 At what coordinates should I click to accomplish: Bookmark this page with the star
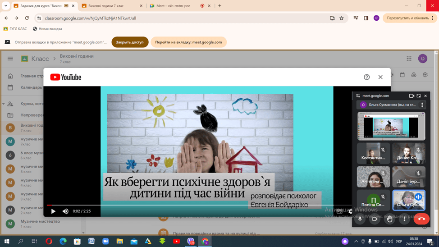tap(342, 18)
